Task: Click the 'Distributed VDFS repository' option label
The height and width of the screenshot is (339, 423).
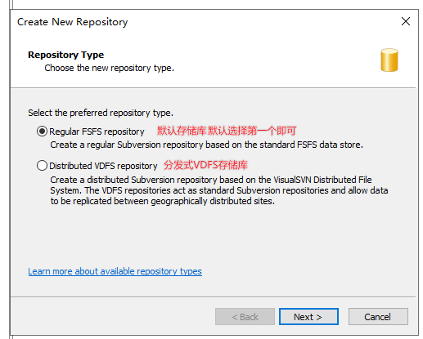Action: (x=103, y=166)
